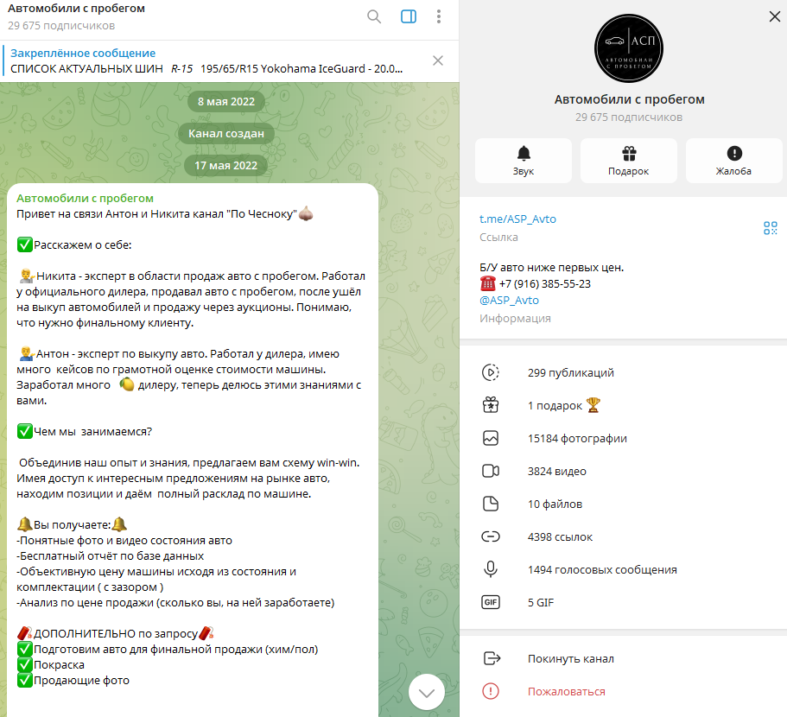Image resolution: width=787 pixels, height=717 pixels.
Task: Toggle channel sound with the Звук bell
Action: coord(523,161)
